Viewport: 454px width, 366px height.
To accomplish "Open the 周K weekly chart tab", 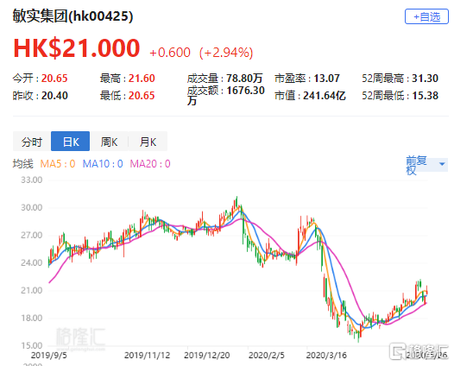I will pyautogui.click(x=109, y=142).
